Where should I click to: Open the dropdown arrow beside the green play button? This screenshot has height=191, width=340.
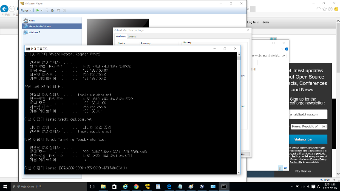pyautogui.click(x=42, y=10)
